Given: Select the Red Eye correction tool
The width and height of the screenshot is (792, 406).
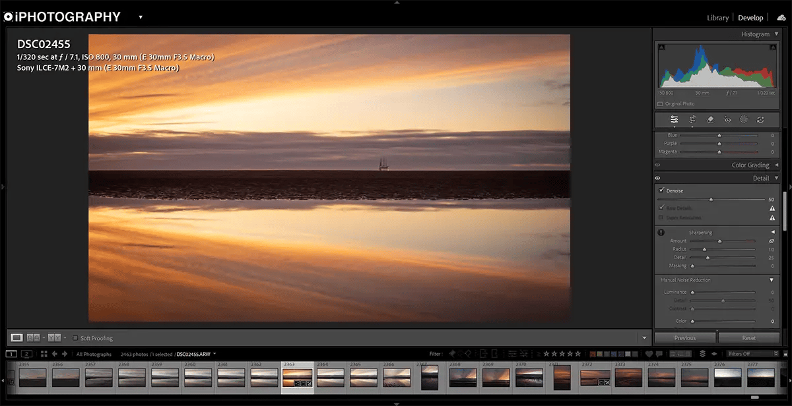Looking at the screenshot, I should (x=727, y=119).
